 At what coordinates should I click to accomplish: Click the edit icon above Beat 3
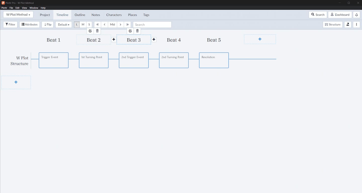[130, 31]
